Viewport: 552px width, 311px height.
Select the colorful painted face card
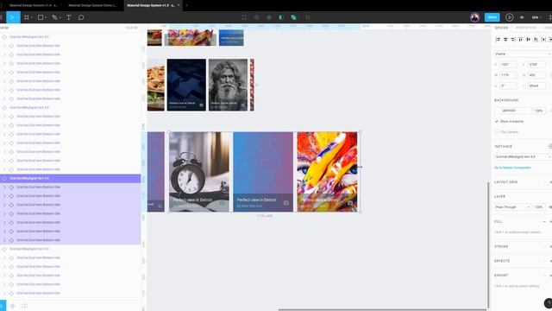(327, 172)
